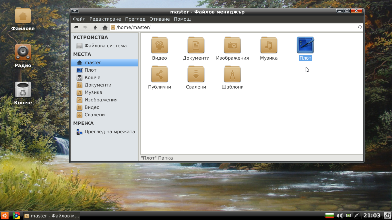Open Свалени in the sidebar
The width and height of the screenshot is (392, 220).
(104, 115)
